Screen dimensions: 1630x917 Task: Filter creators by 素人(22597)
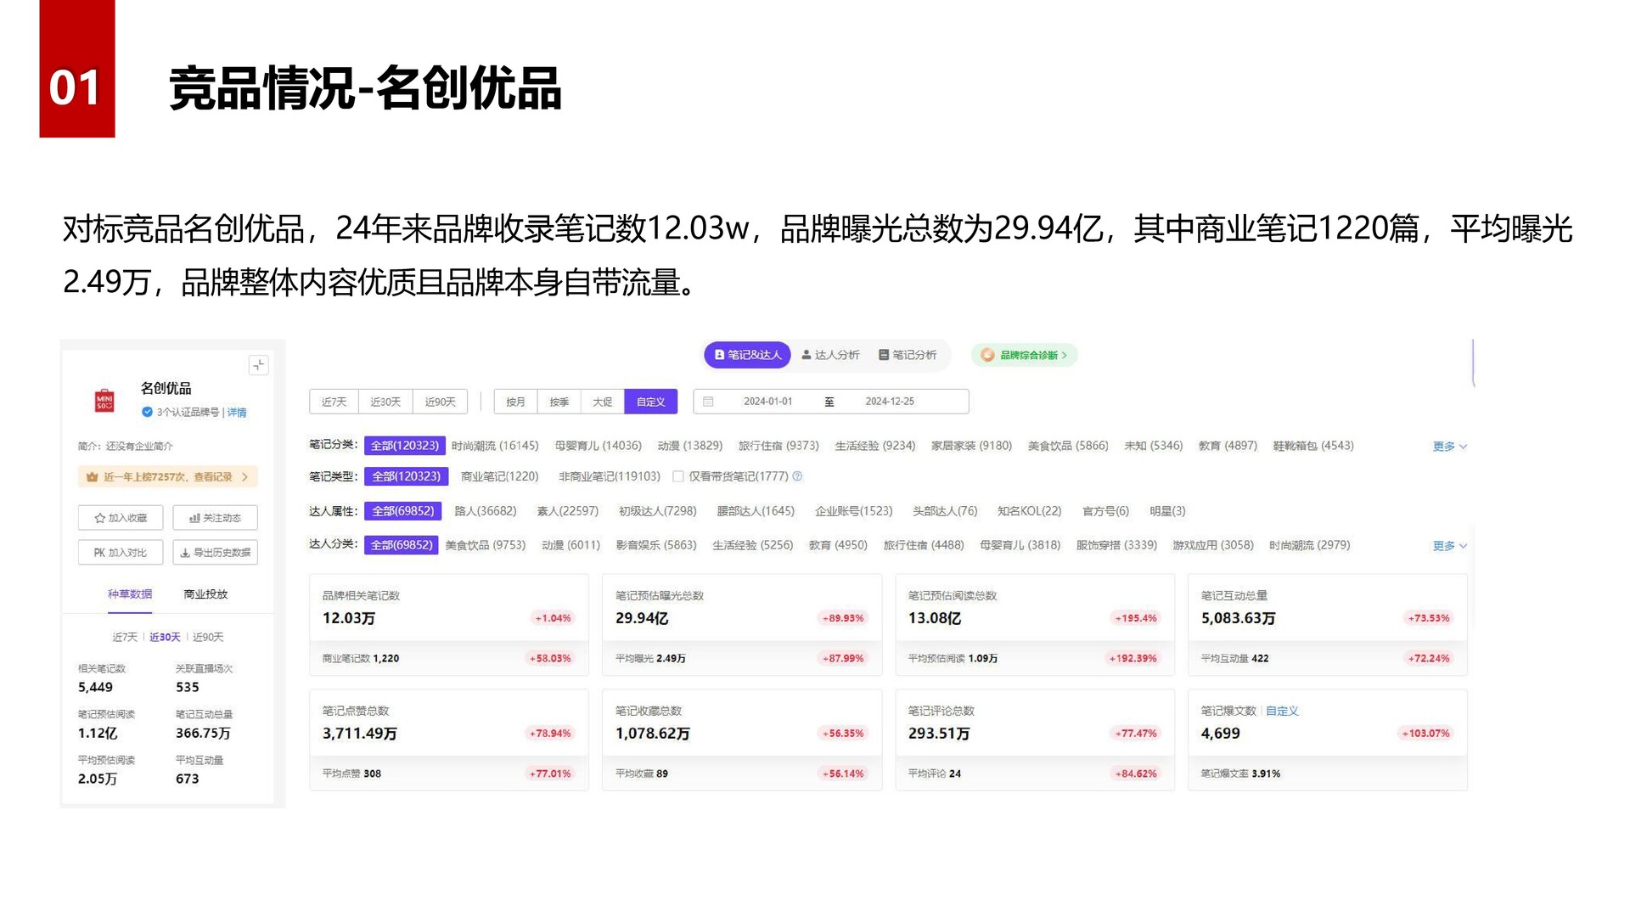coord(567,511)
